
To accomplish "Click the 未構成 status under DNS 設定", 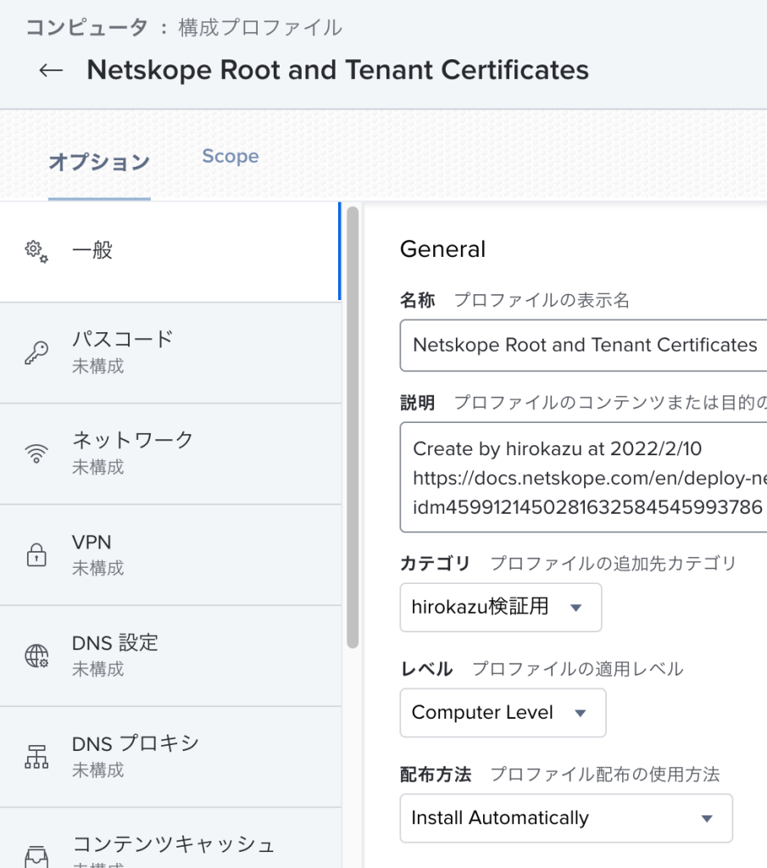I will pos(98,670).
